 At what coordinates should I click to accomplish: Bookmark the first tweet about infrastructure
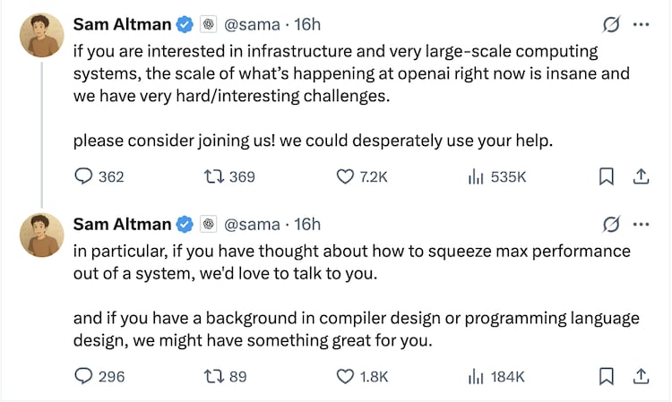[606, 177]
